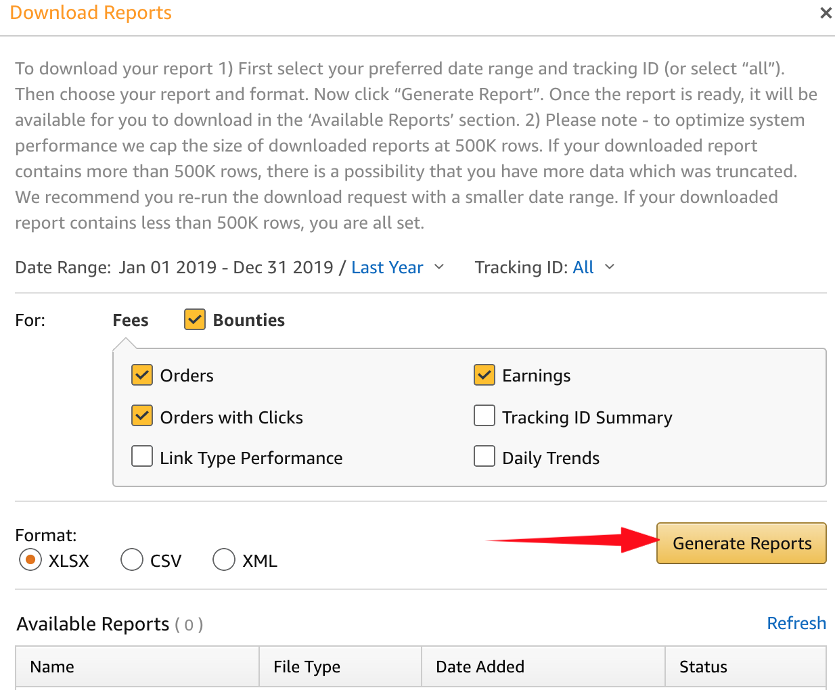835x690 pixels.
Task: Open the Last Year date range dropdown
Action: tap(387, 268)
